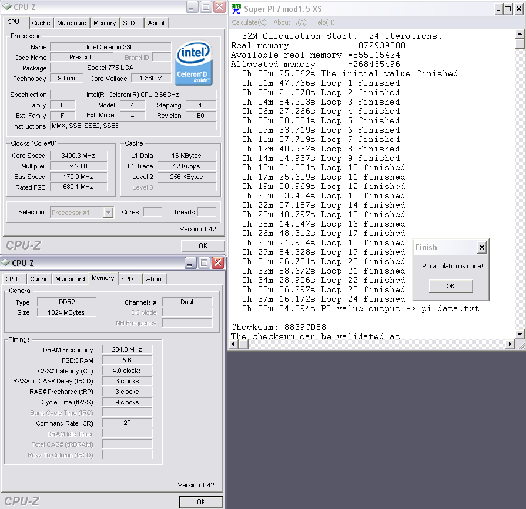Click the Name field Intel Celeron 330
The height and width of the screenshot is (509, 526).
(x=110, y=47)
